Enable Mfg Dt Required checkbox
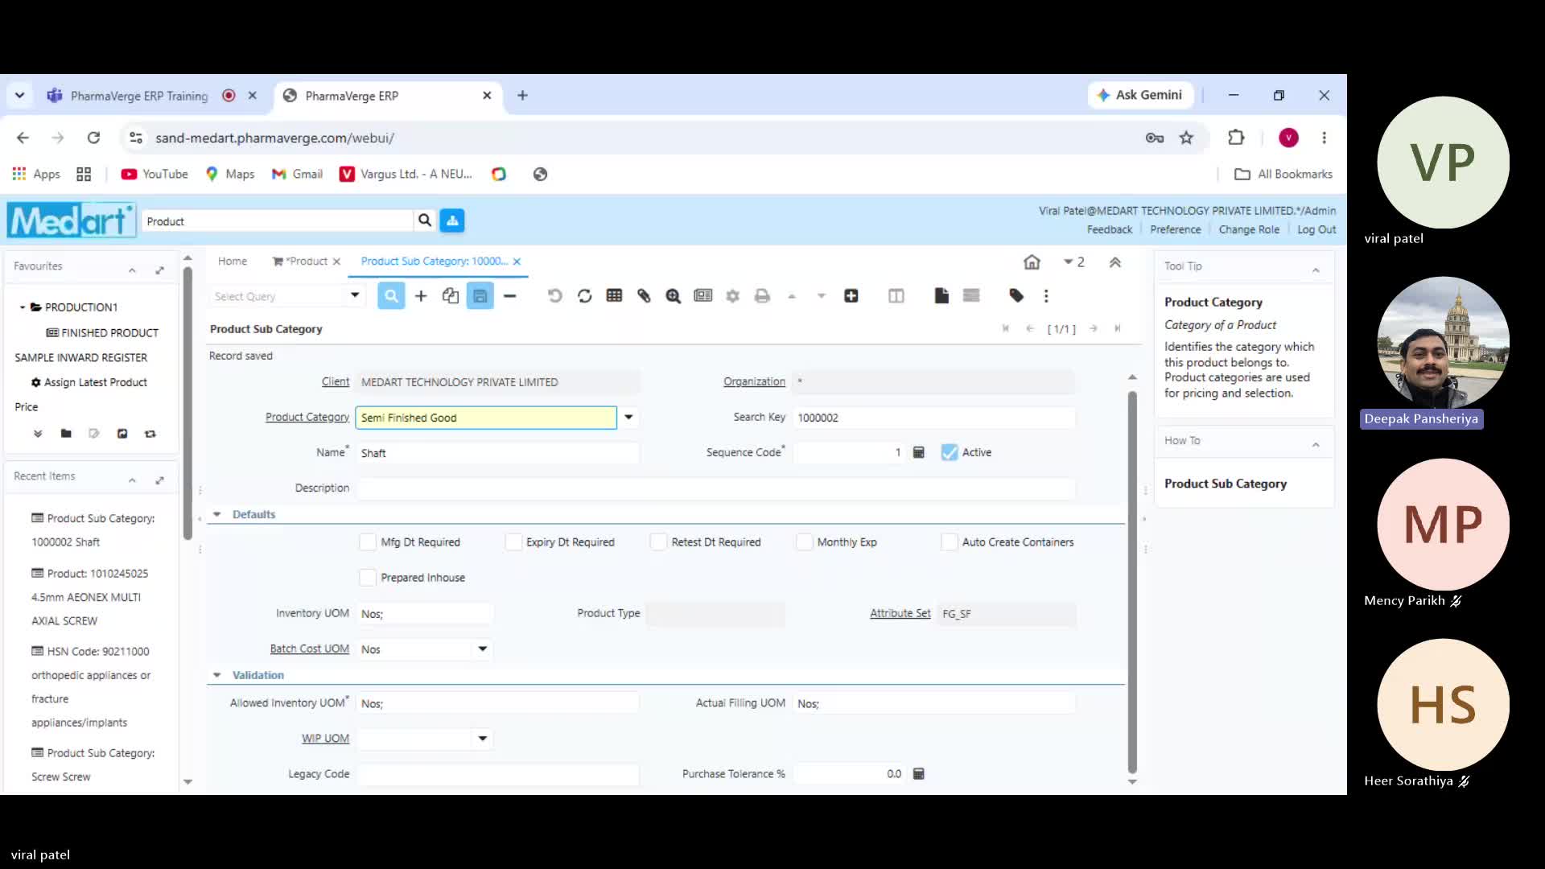Image resolution: width=1545 pixels, height=869 pixels. [x=368, y=542]
